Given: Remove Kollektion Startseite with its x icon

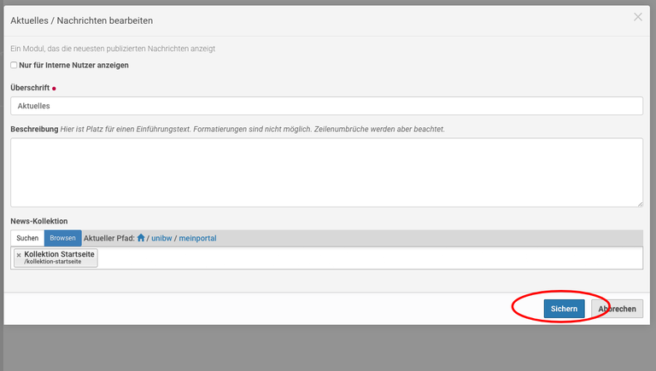Looking at the screenshot, I should coord(19,255).
